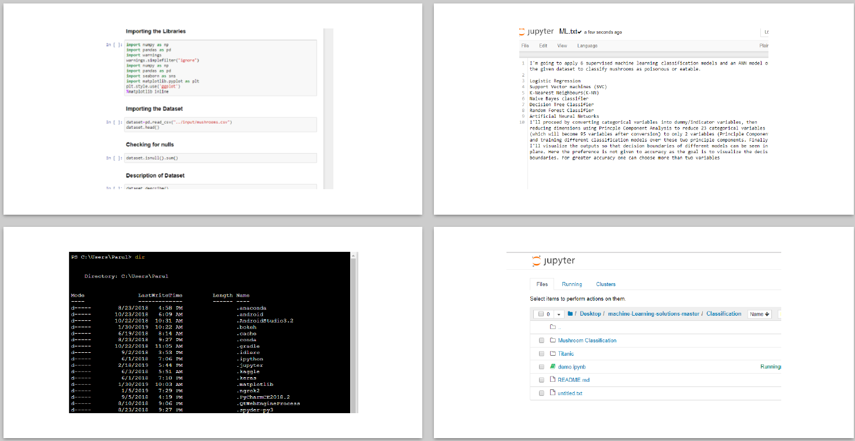Open the File menu in the ML.txt editor
This screenshot has height=441, width=855.
pos(525,45)
